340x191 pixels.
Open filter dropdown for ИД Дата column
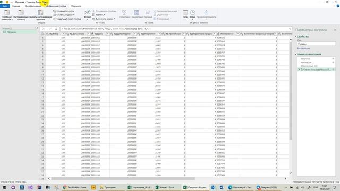(107, 34)
